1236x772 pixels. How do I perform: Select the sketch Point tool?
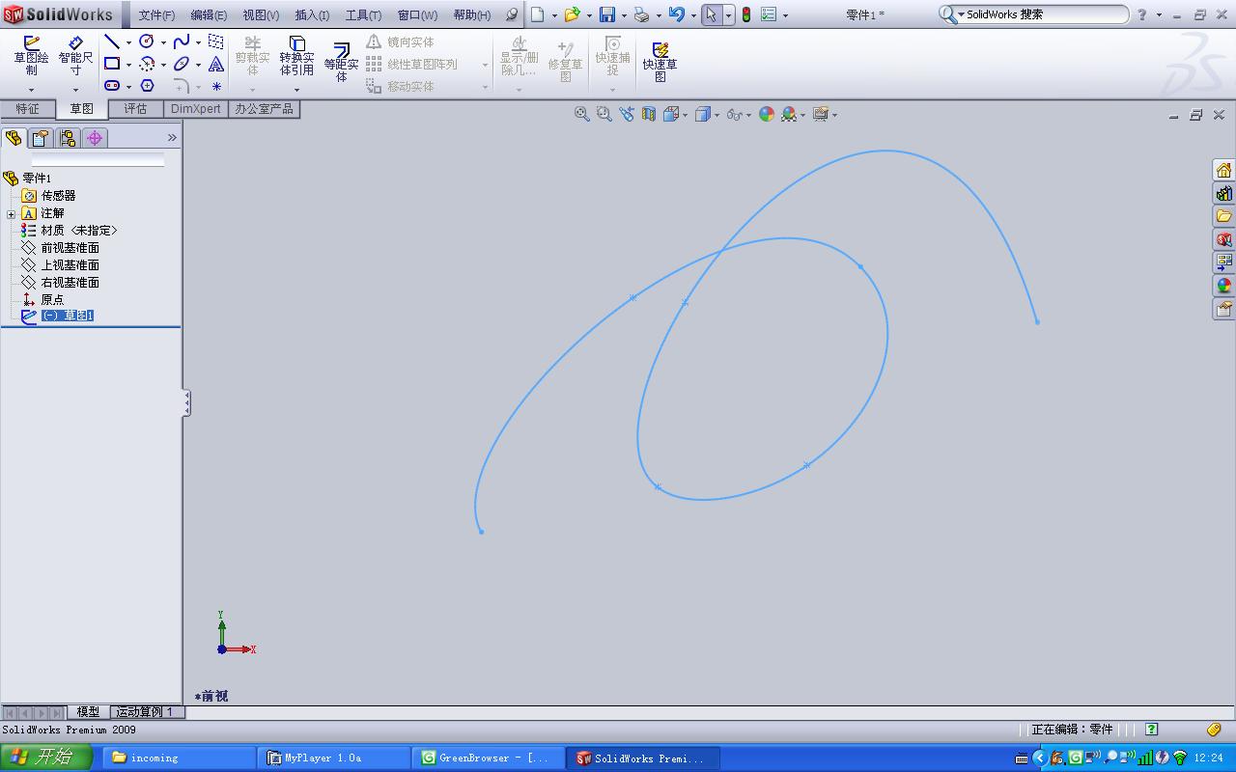(216, 86)
